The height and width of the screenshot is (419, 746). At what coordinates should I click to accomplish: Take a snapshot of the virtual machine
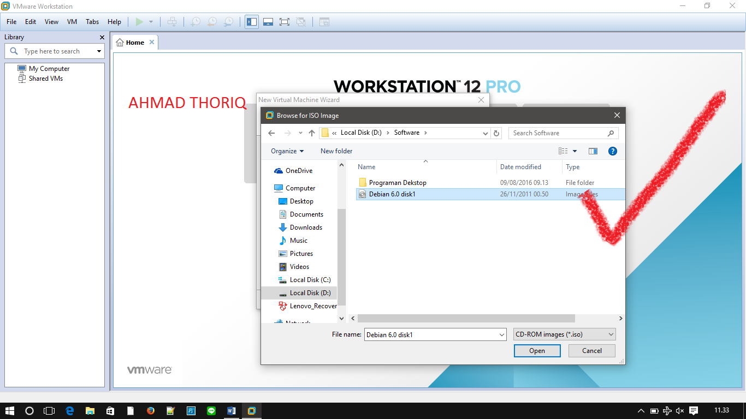point(195,22)
